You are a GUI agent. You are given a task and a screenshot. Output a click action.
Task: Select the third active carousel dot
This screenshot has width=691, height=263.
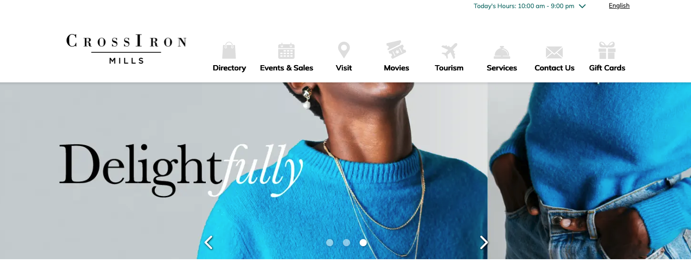[x=363, y=243]
